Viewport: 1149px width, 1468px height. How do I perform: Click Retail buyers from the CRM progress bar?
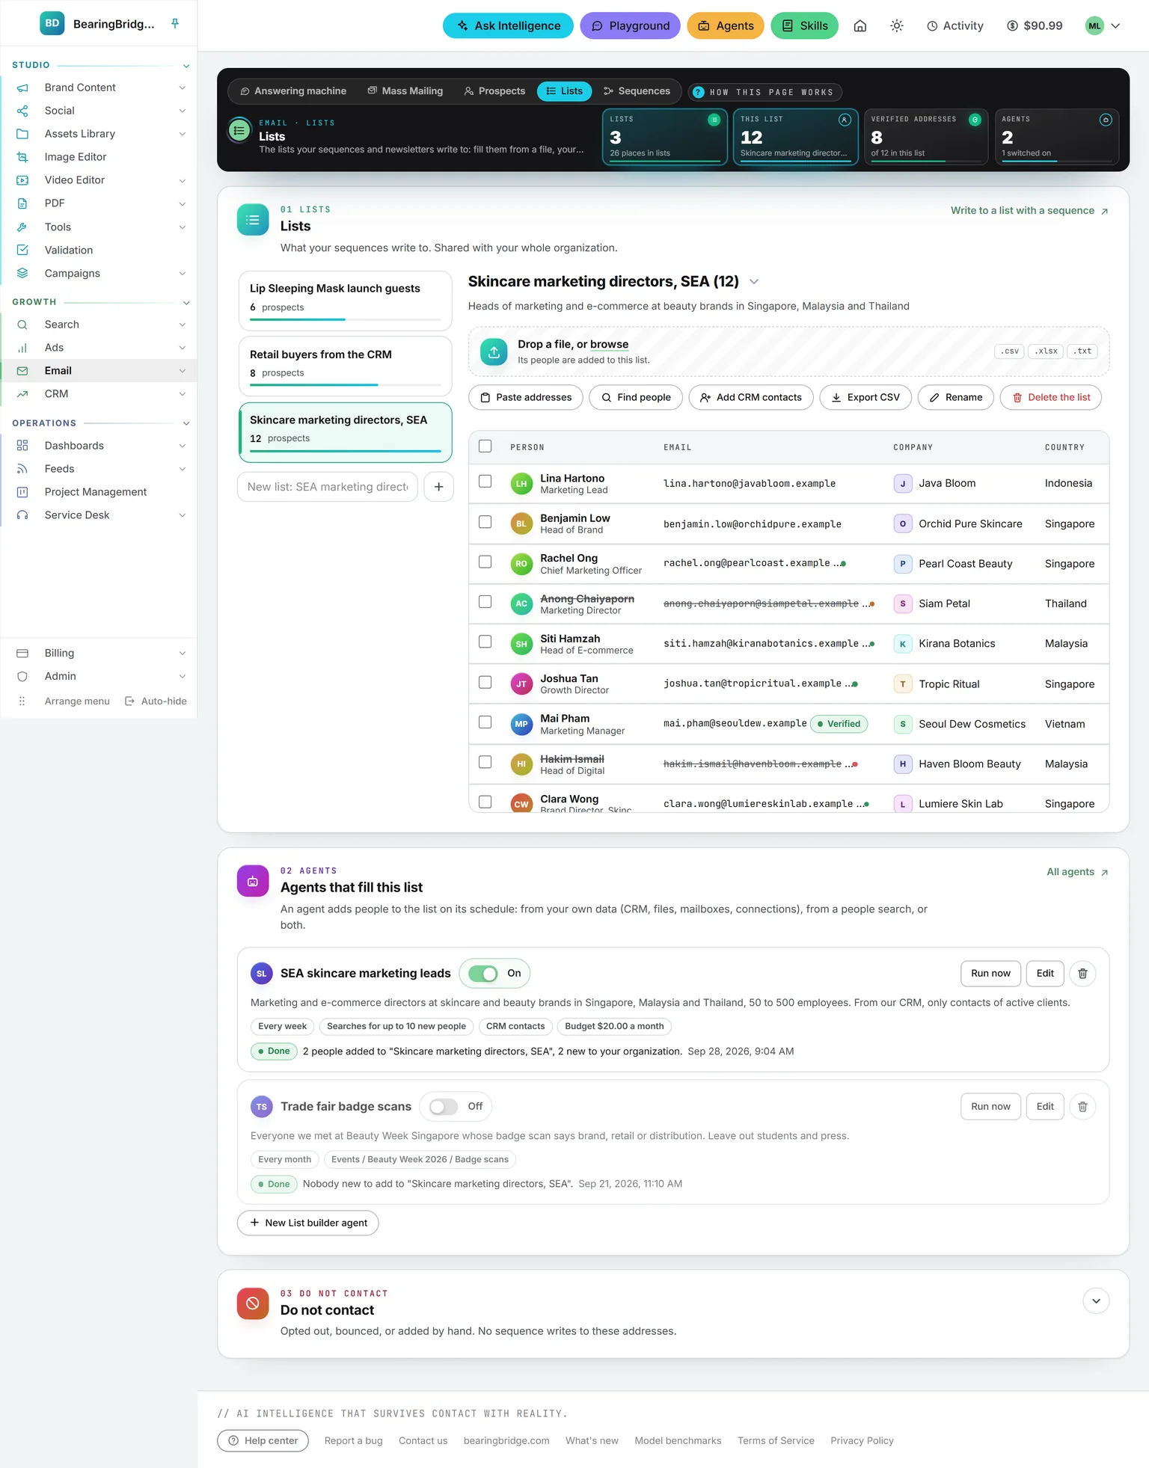345,385
